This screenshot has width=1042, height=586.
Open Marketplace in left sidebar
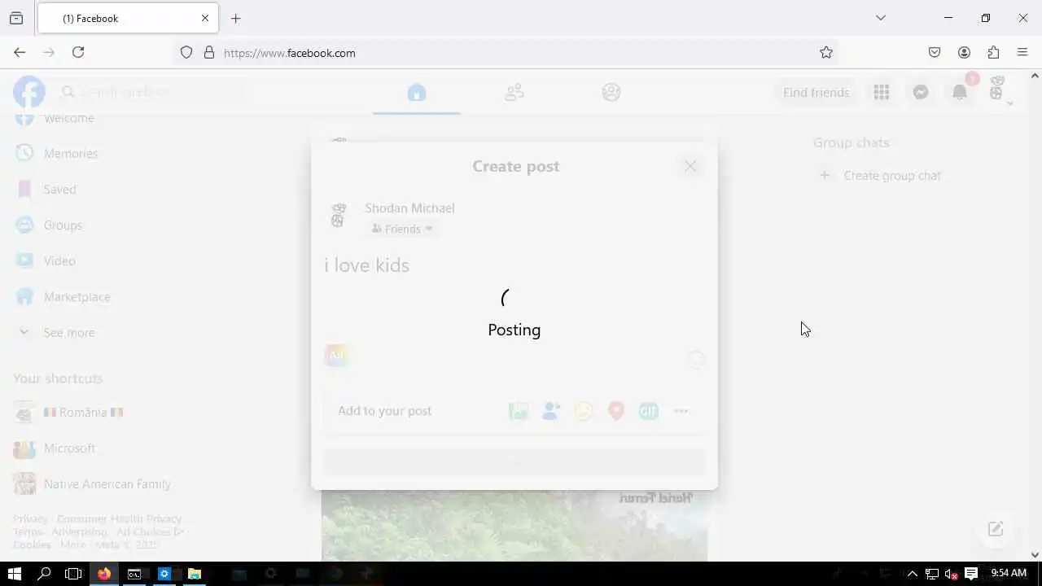[77, 296]
